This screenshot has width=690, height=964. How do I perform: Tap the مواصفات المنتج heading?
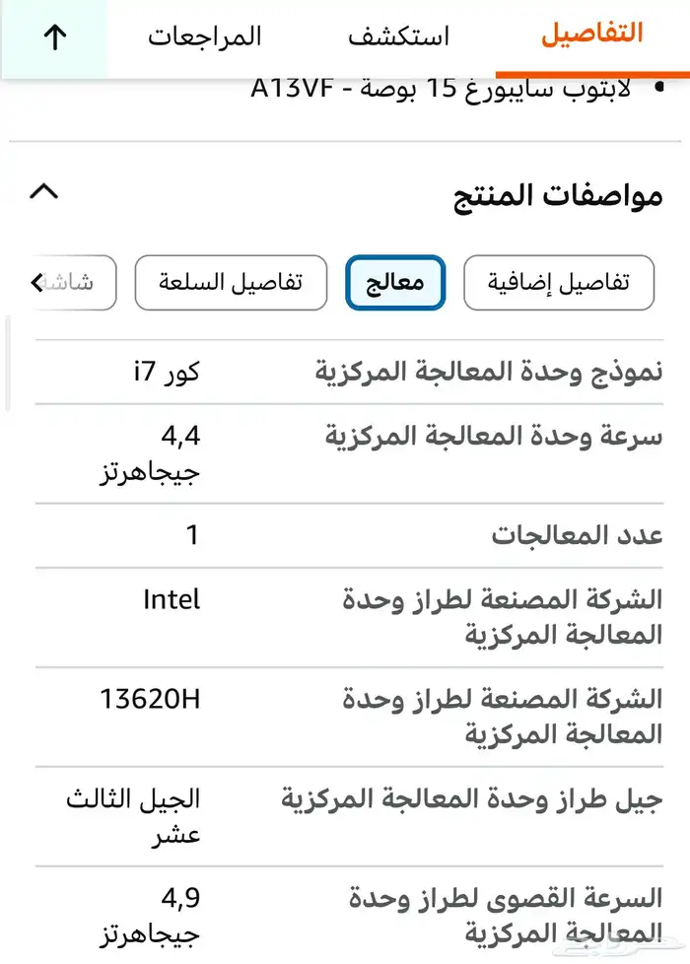(557, 194)
